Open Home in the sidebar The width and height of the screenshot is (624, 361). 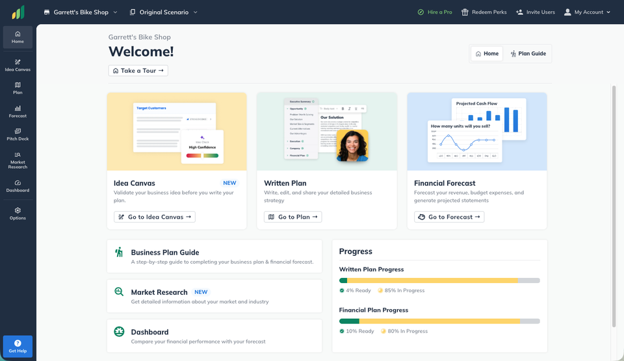[x=18, y=37]
